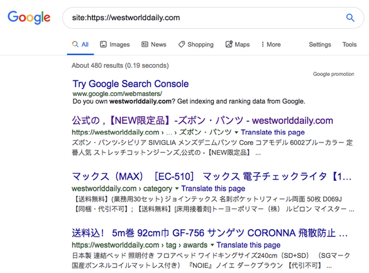Image resolution: width=369 pixels, height=273 pixels.
Task: Expand the dropdown arrow beside category breadcrumb
Action: pyautogui.click(x=177, y=189)
